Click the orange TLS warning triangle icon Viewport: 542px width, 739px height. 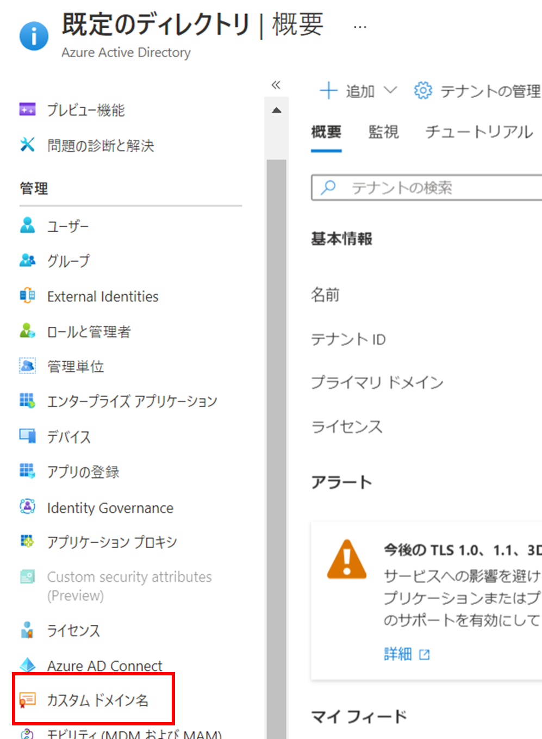pyautogui.click(x=347, y=559)
